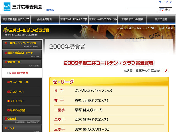This screenshot has width=176, height=132.
Task: Click the 二塁手 position label
Action: coord(59,120)
